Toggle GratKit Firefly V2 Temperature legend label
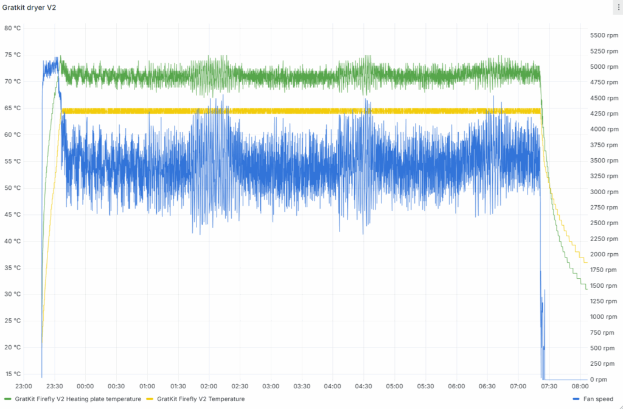The image size is (623, 409). 201,399
